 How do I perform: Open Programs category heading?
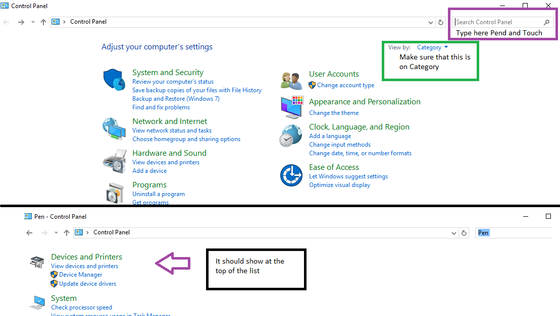149,184
